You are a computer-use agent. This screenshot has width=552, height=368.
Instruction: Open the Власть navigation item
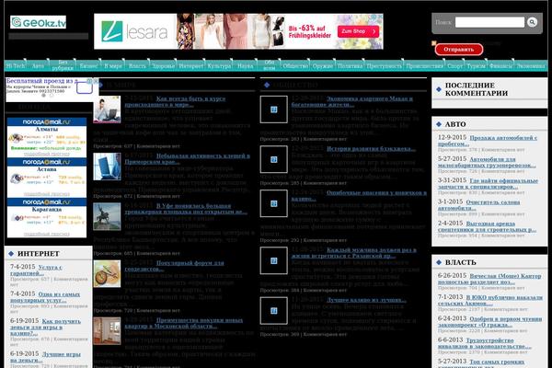pyautogui.click(x=137, y=66)
